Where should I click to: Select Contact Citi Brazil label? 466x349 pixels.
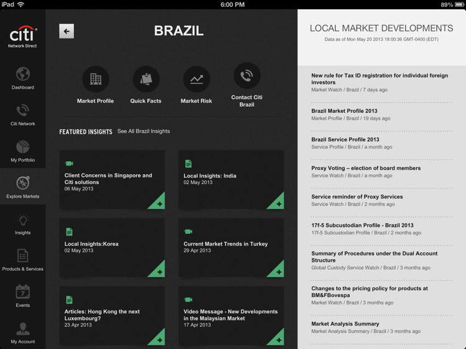[x=247, y=101]
